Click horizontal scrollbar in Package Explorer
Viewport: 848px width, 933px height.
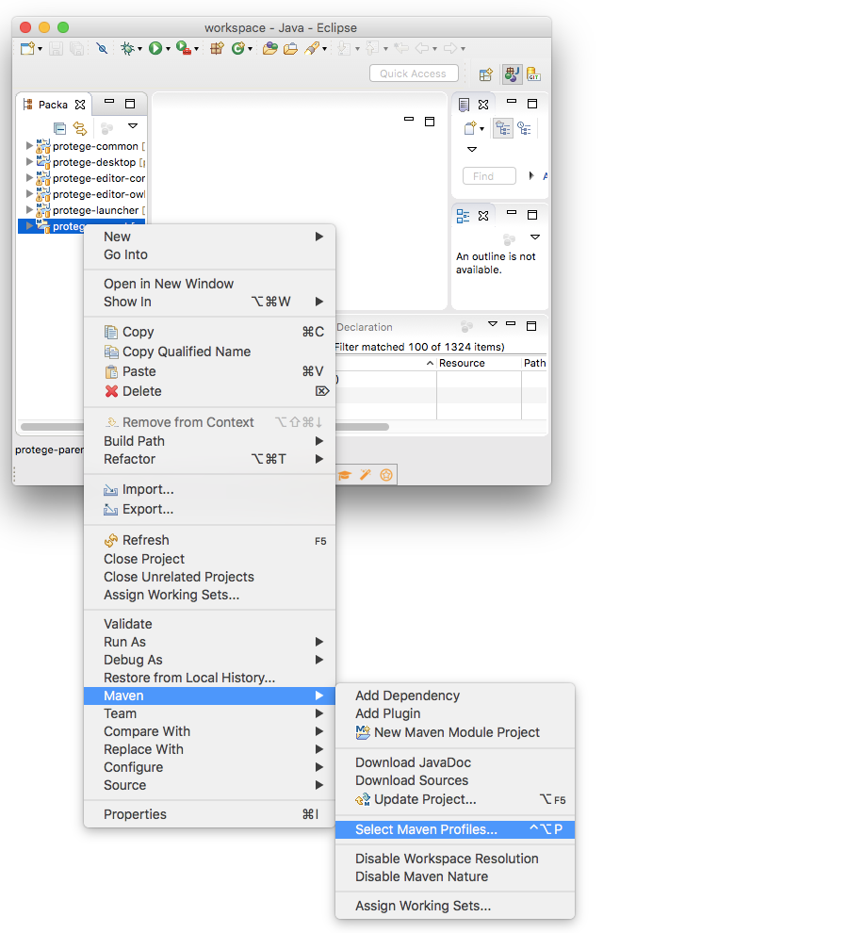tap(53, 427)
